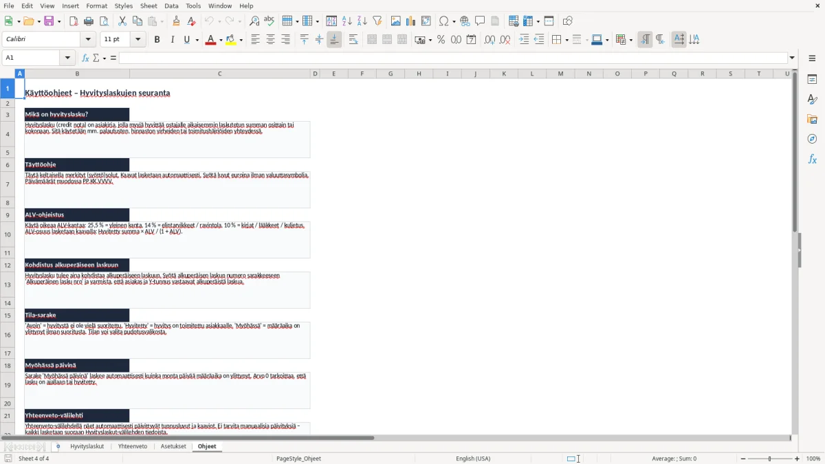Screen dimensions: 825x464
Task: Toggle Print Preview icon
Action: coord(104,21)
